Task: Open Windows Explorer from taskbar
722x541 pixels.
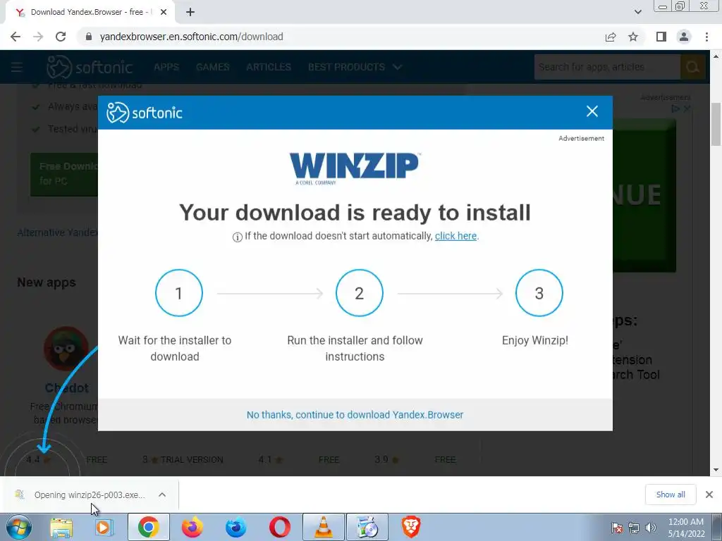Action: (61, 527)
